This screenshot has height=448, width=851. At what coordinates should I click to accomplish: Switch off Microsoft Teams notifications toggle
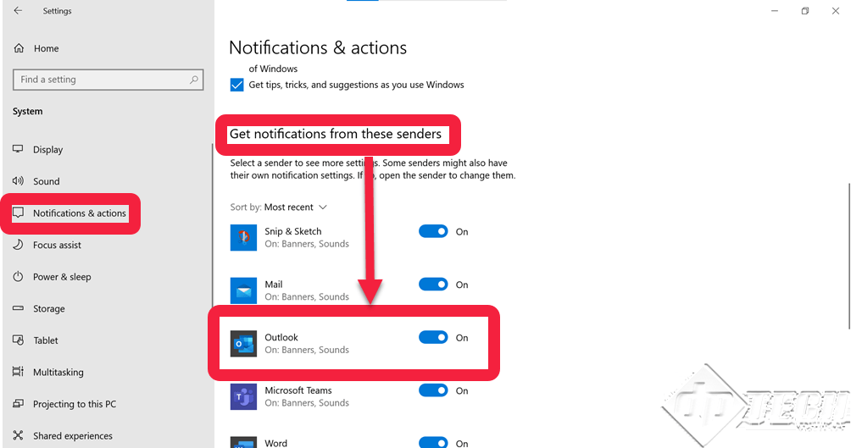pos(433,390)
